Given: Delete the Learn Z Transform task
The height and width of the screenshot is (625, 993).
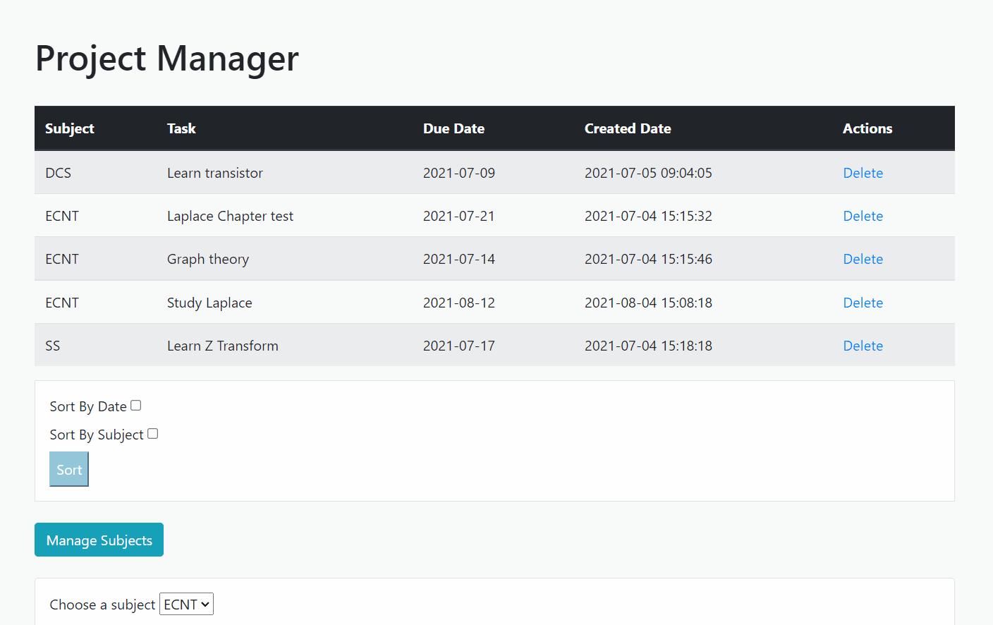Looking at the screenshot, I should (x=863, y=346).
